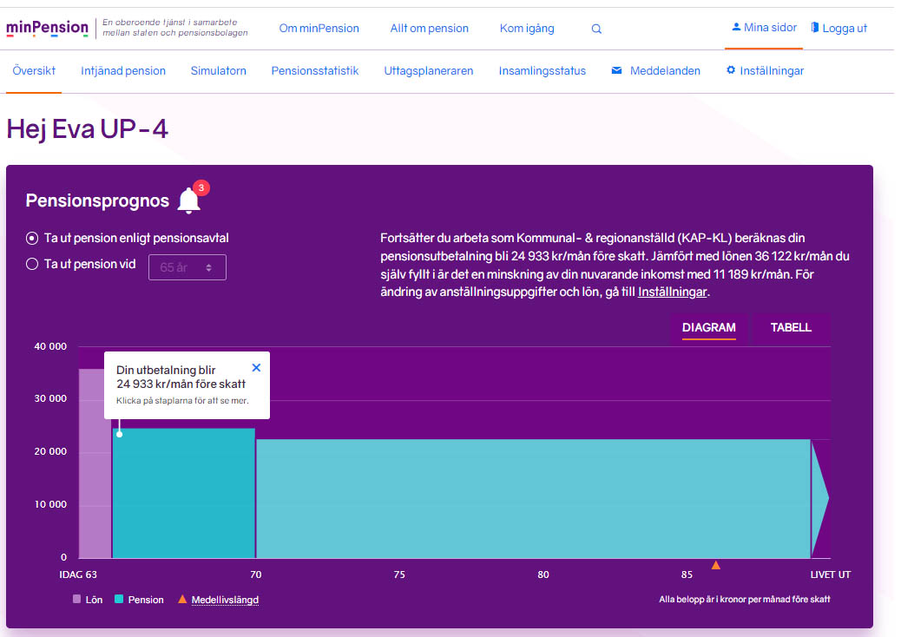901x637 pixels.
Task: Open the notification bell with 3 alerts
Action: (x=189, y=200)
